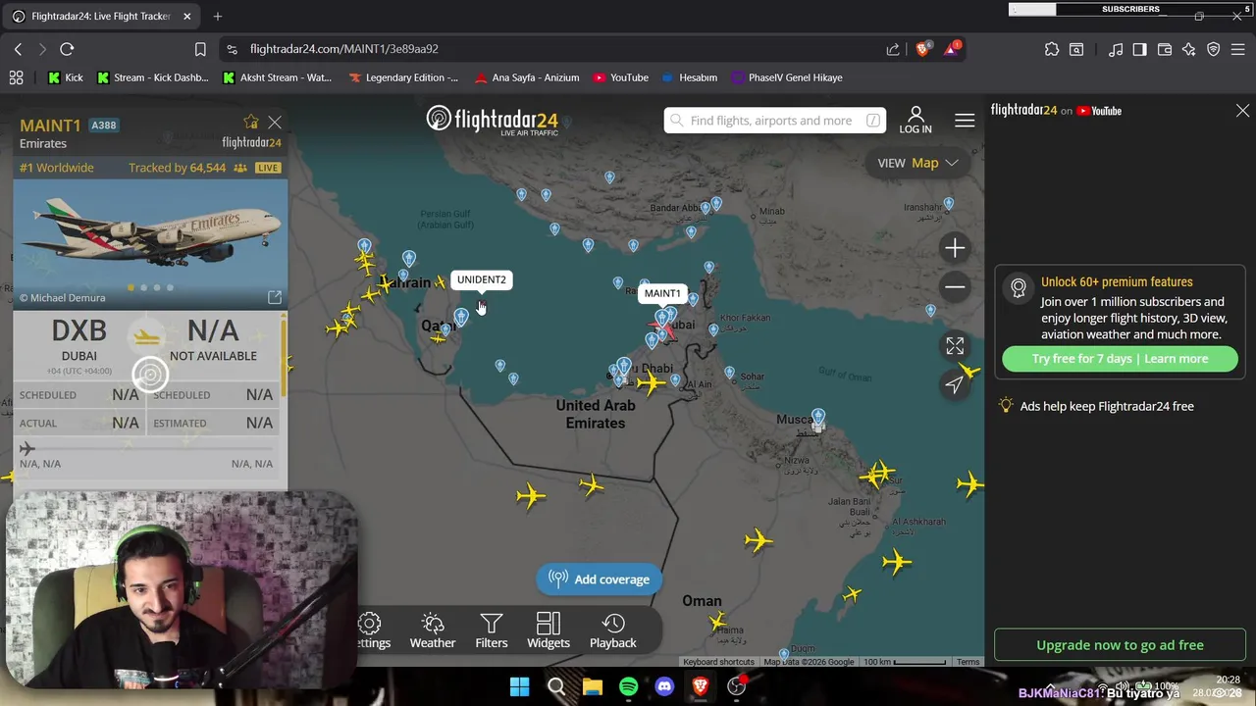Click the UNIDENT2 flight label on map
Image resolution: width=1256 pixels, height=706 pixels.
pyautogui.click(x=481, y=279)
